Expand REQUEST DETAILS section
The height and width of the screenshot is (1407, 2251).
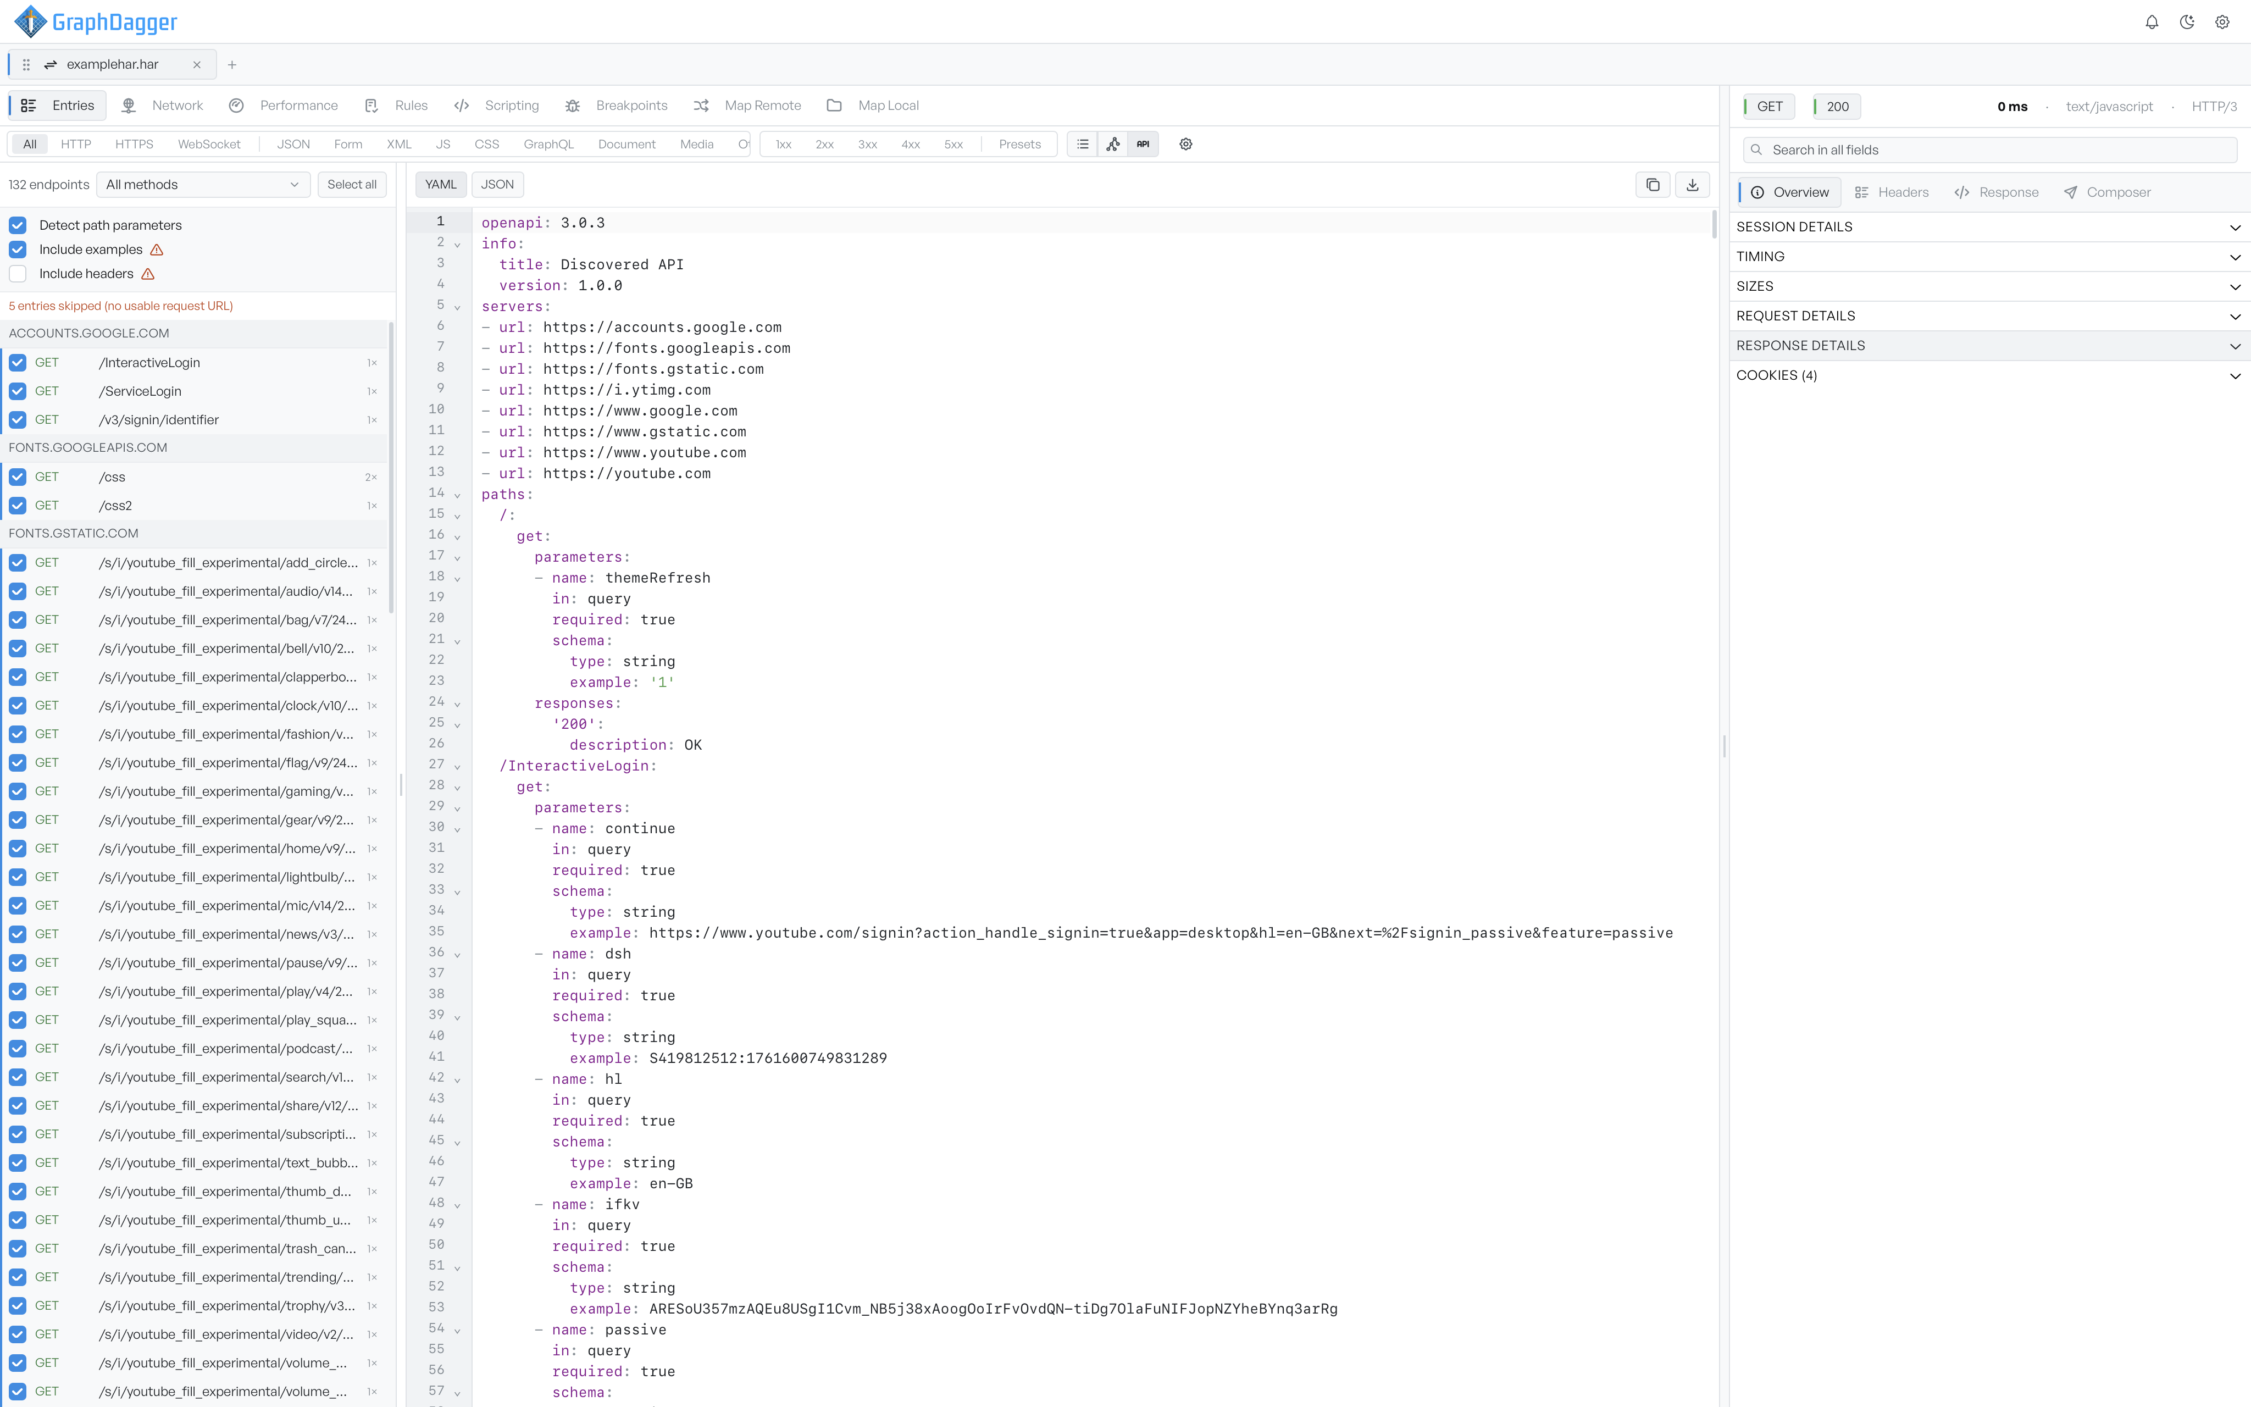(1989, 317)
